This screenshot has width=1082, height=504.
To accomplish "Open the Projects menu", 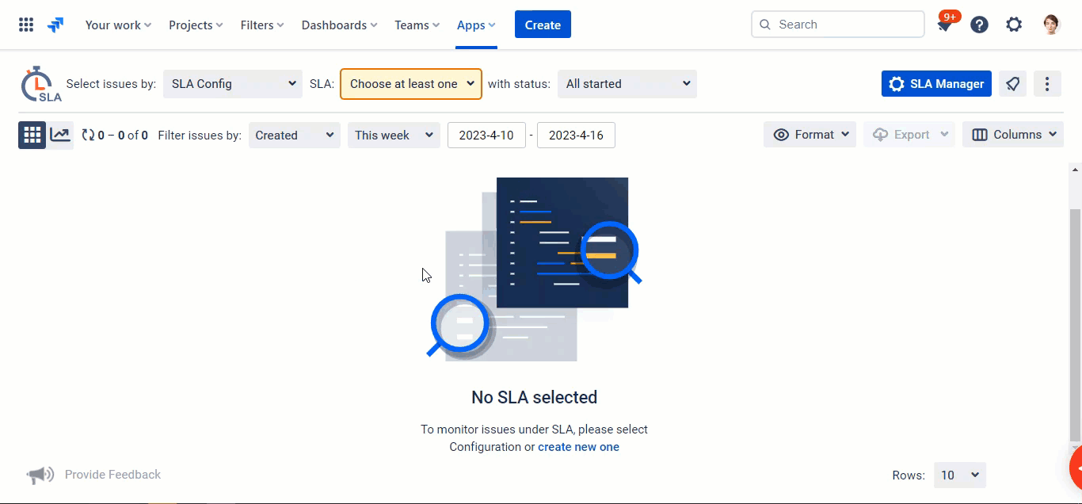I will pyautogui.click(x=196, y=25).
